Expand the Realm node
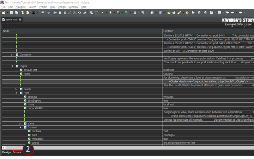254x159 pixels. [x=16, y=89]
